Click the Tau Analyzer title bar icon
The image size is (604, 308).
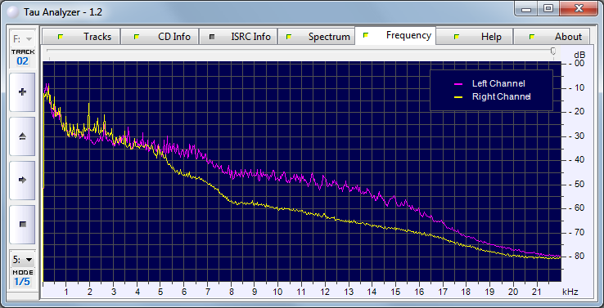[x=13, y=12]
